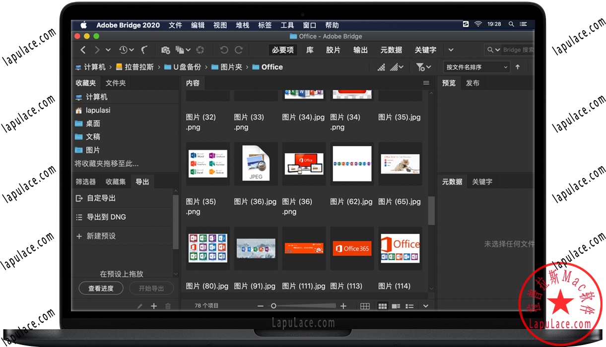The height and width of the screenshot is (347, 606).
Task: Click the boomerang return to Photoshop icon
Action: [145, 50]
